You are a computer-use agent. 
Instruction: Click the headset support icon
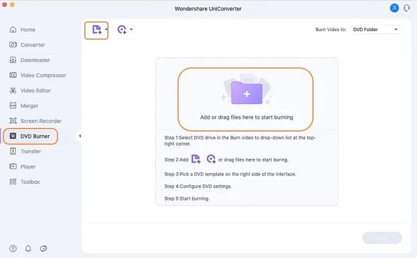click(407, 8)
